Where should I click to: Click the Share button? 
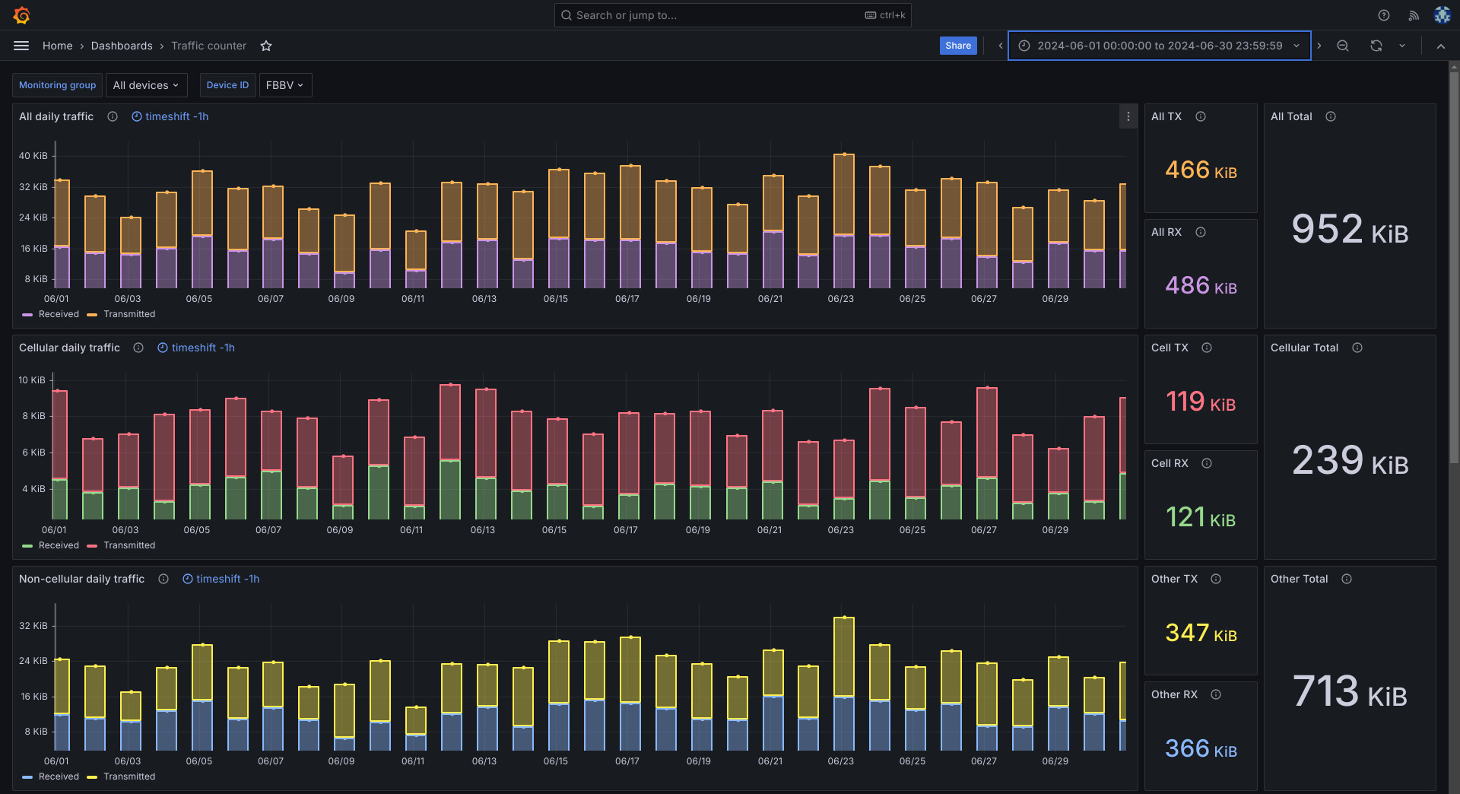pos(957,46)
